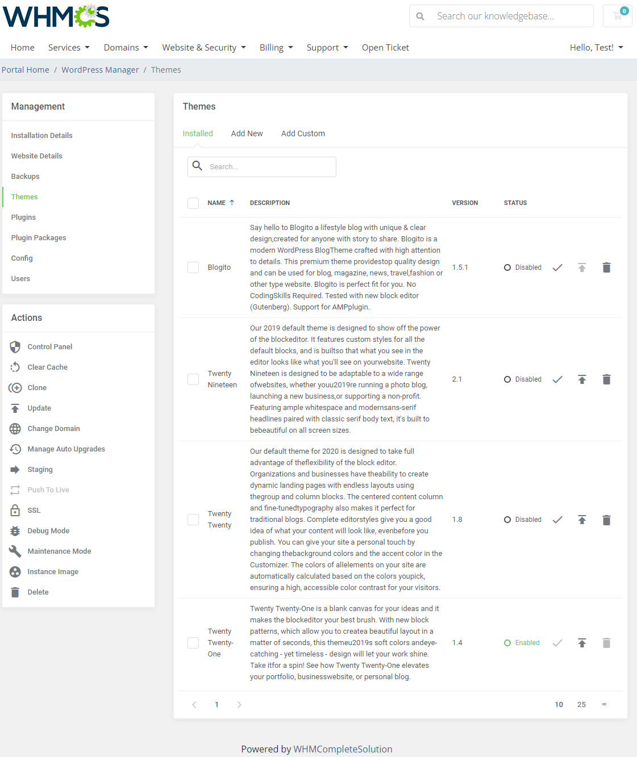
Task: Click Twenty Twenty-One trash icon
Action: [606, 643]
